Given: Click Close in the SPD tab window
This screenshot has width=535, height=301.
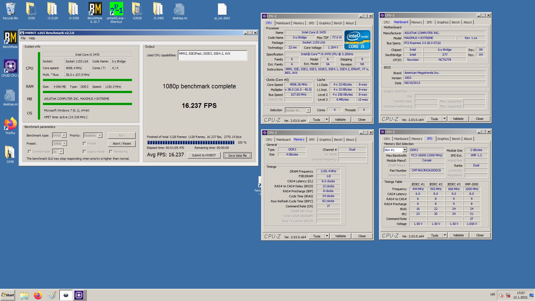Looking at the screenshot, I should (x=480, y=235).
